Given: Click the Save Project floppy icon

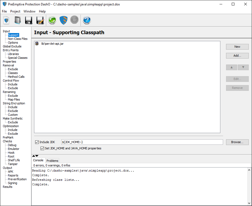Looking at the screenshot, I should tap(29, 20).
